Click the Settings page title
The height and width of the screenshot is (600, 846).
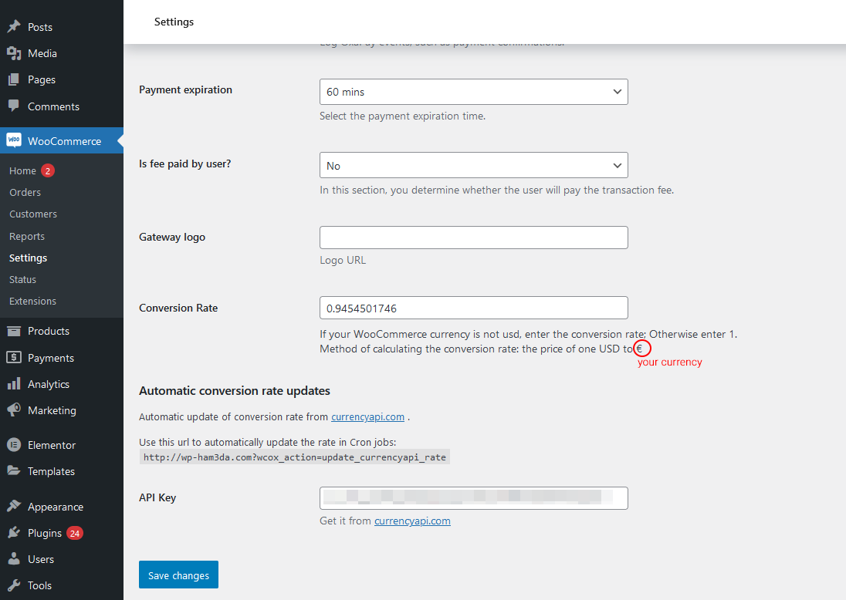tap(174, 22)
